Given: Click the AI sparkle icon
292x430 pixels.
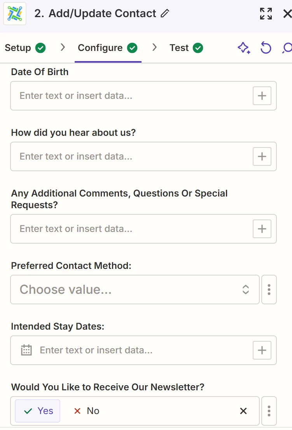Looking at the screenshot, I should click(244, 48).
